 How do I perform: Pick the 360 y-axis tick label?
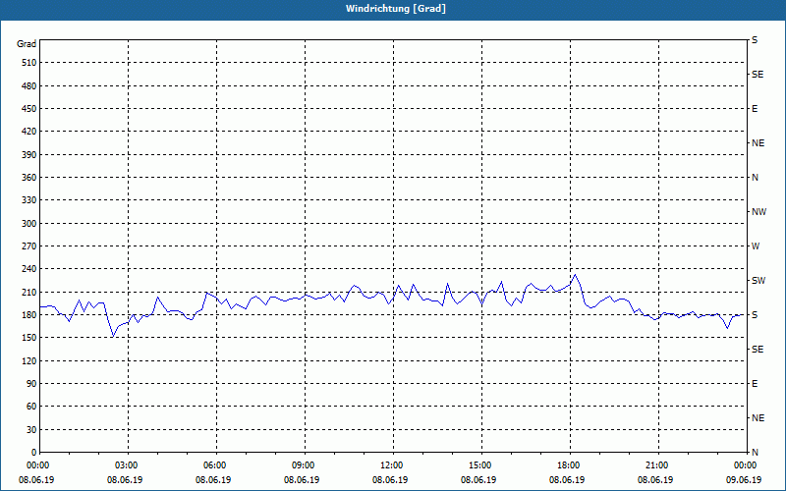coord(29,178)
